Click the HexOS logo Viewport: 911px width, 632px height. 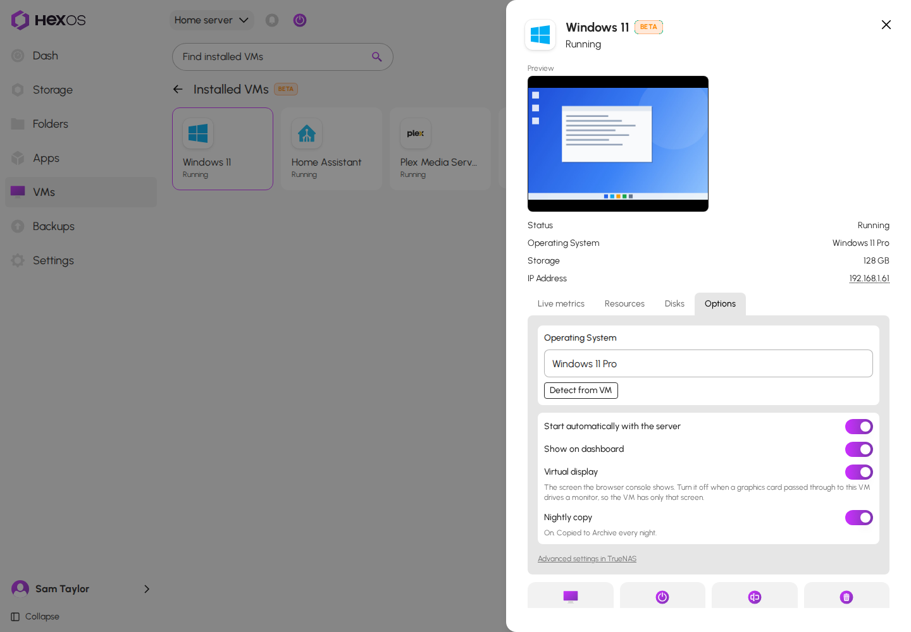pyautogui.click(x=48, y=20)
